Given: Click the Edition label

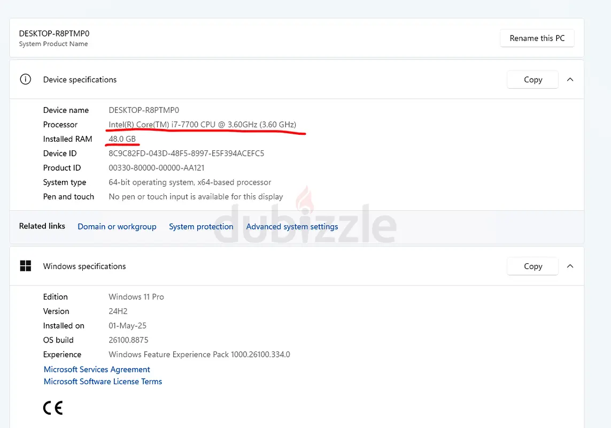Looking at the screenshot, I should (56, 297).
